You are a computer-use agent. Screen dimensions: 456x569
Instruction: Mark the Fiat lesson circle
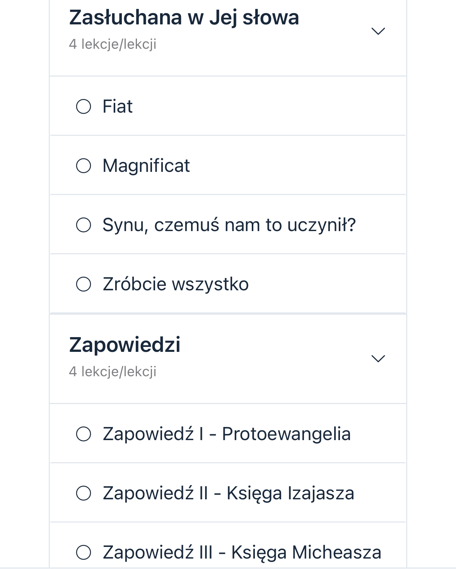click(x=84, y=106)
